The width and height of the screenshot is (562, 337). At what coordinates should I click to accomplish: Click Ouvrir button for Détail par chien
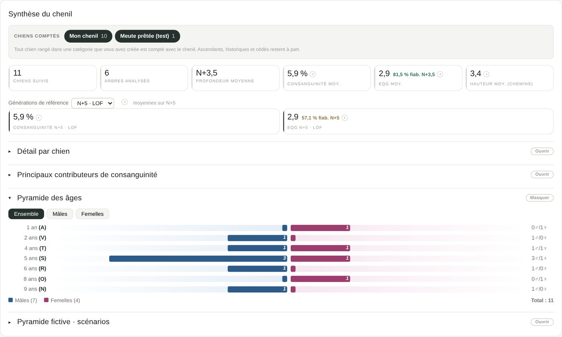coord(542,151)
